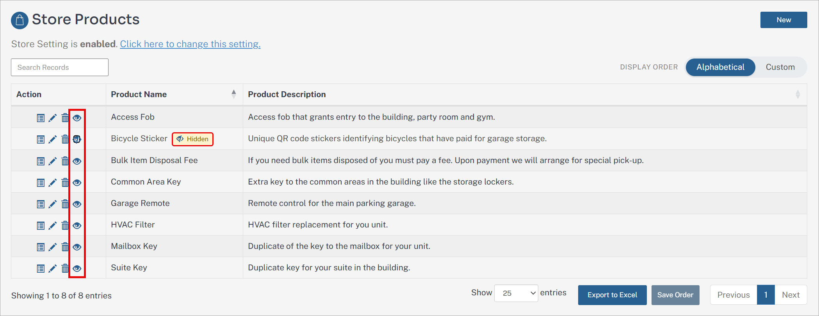Sort by Product Name column arrow
This screenshot has width=819, height=316.
234,94
